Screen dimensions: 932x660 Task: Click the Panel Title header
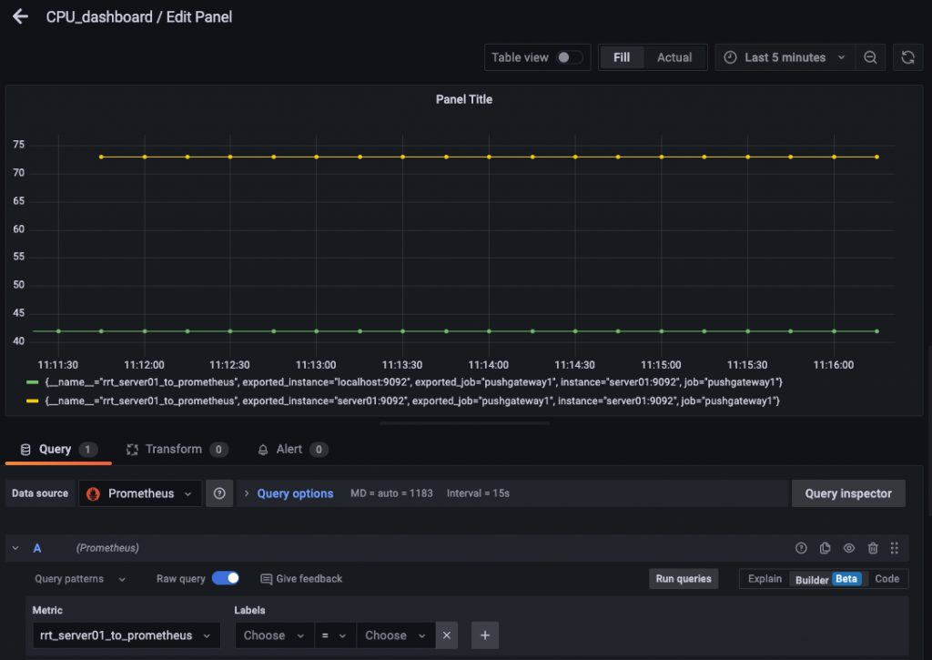pos(463,99)
